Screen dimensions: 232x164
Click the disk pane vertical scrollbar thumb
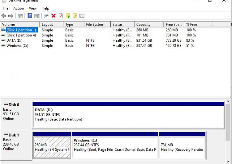pos(228,122)
